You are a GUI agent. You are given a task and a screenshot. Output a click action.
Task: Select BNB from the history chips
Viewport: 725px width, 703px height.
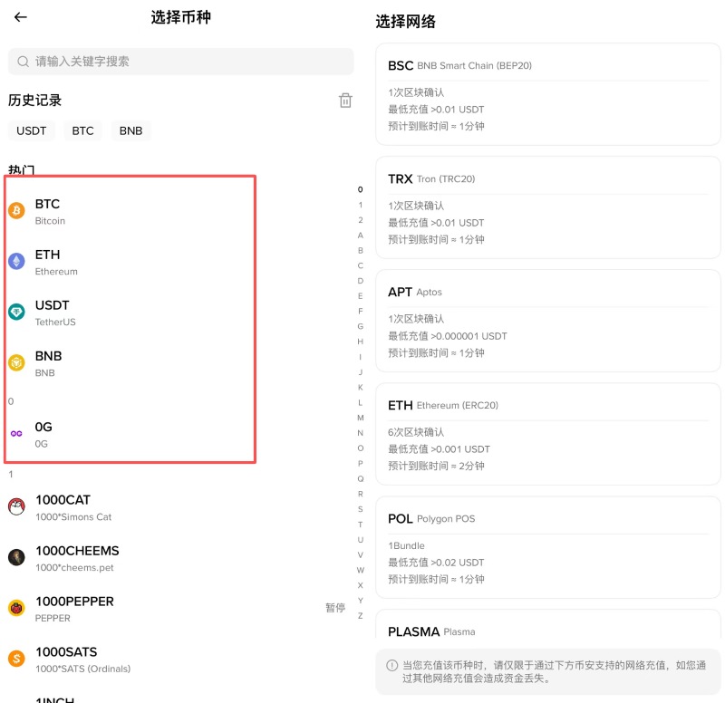(x=130, y=130)
